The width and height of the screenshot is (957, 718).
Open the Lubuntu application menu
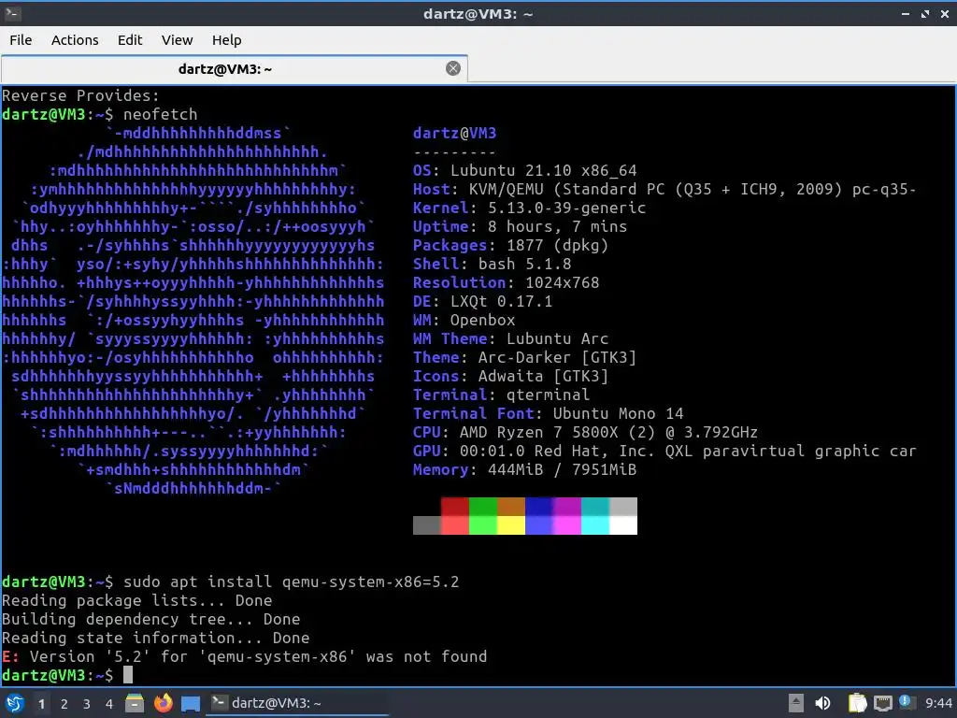[x=15, y=703]
